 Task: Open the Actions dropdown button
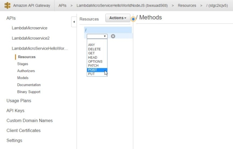(118, 18)
